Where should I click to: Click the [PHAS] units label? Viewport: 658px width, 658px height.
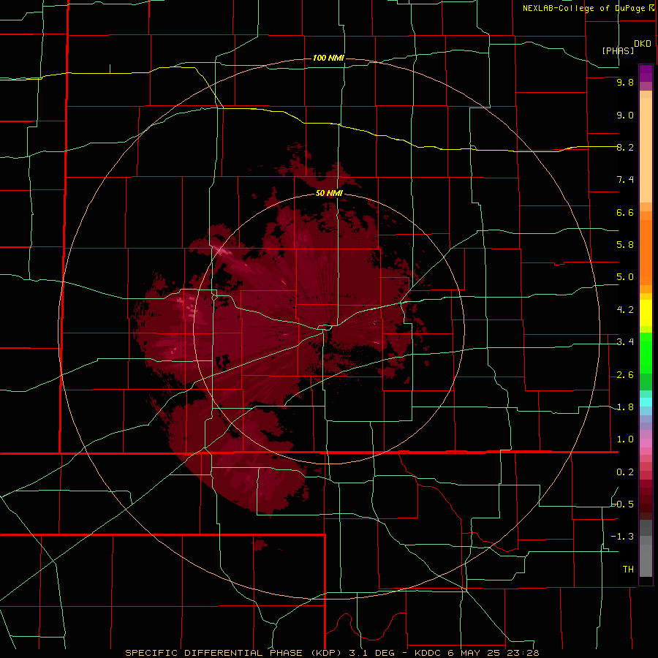[618, 50]
